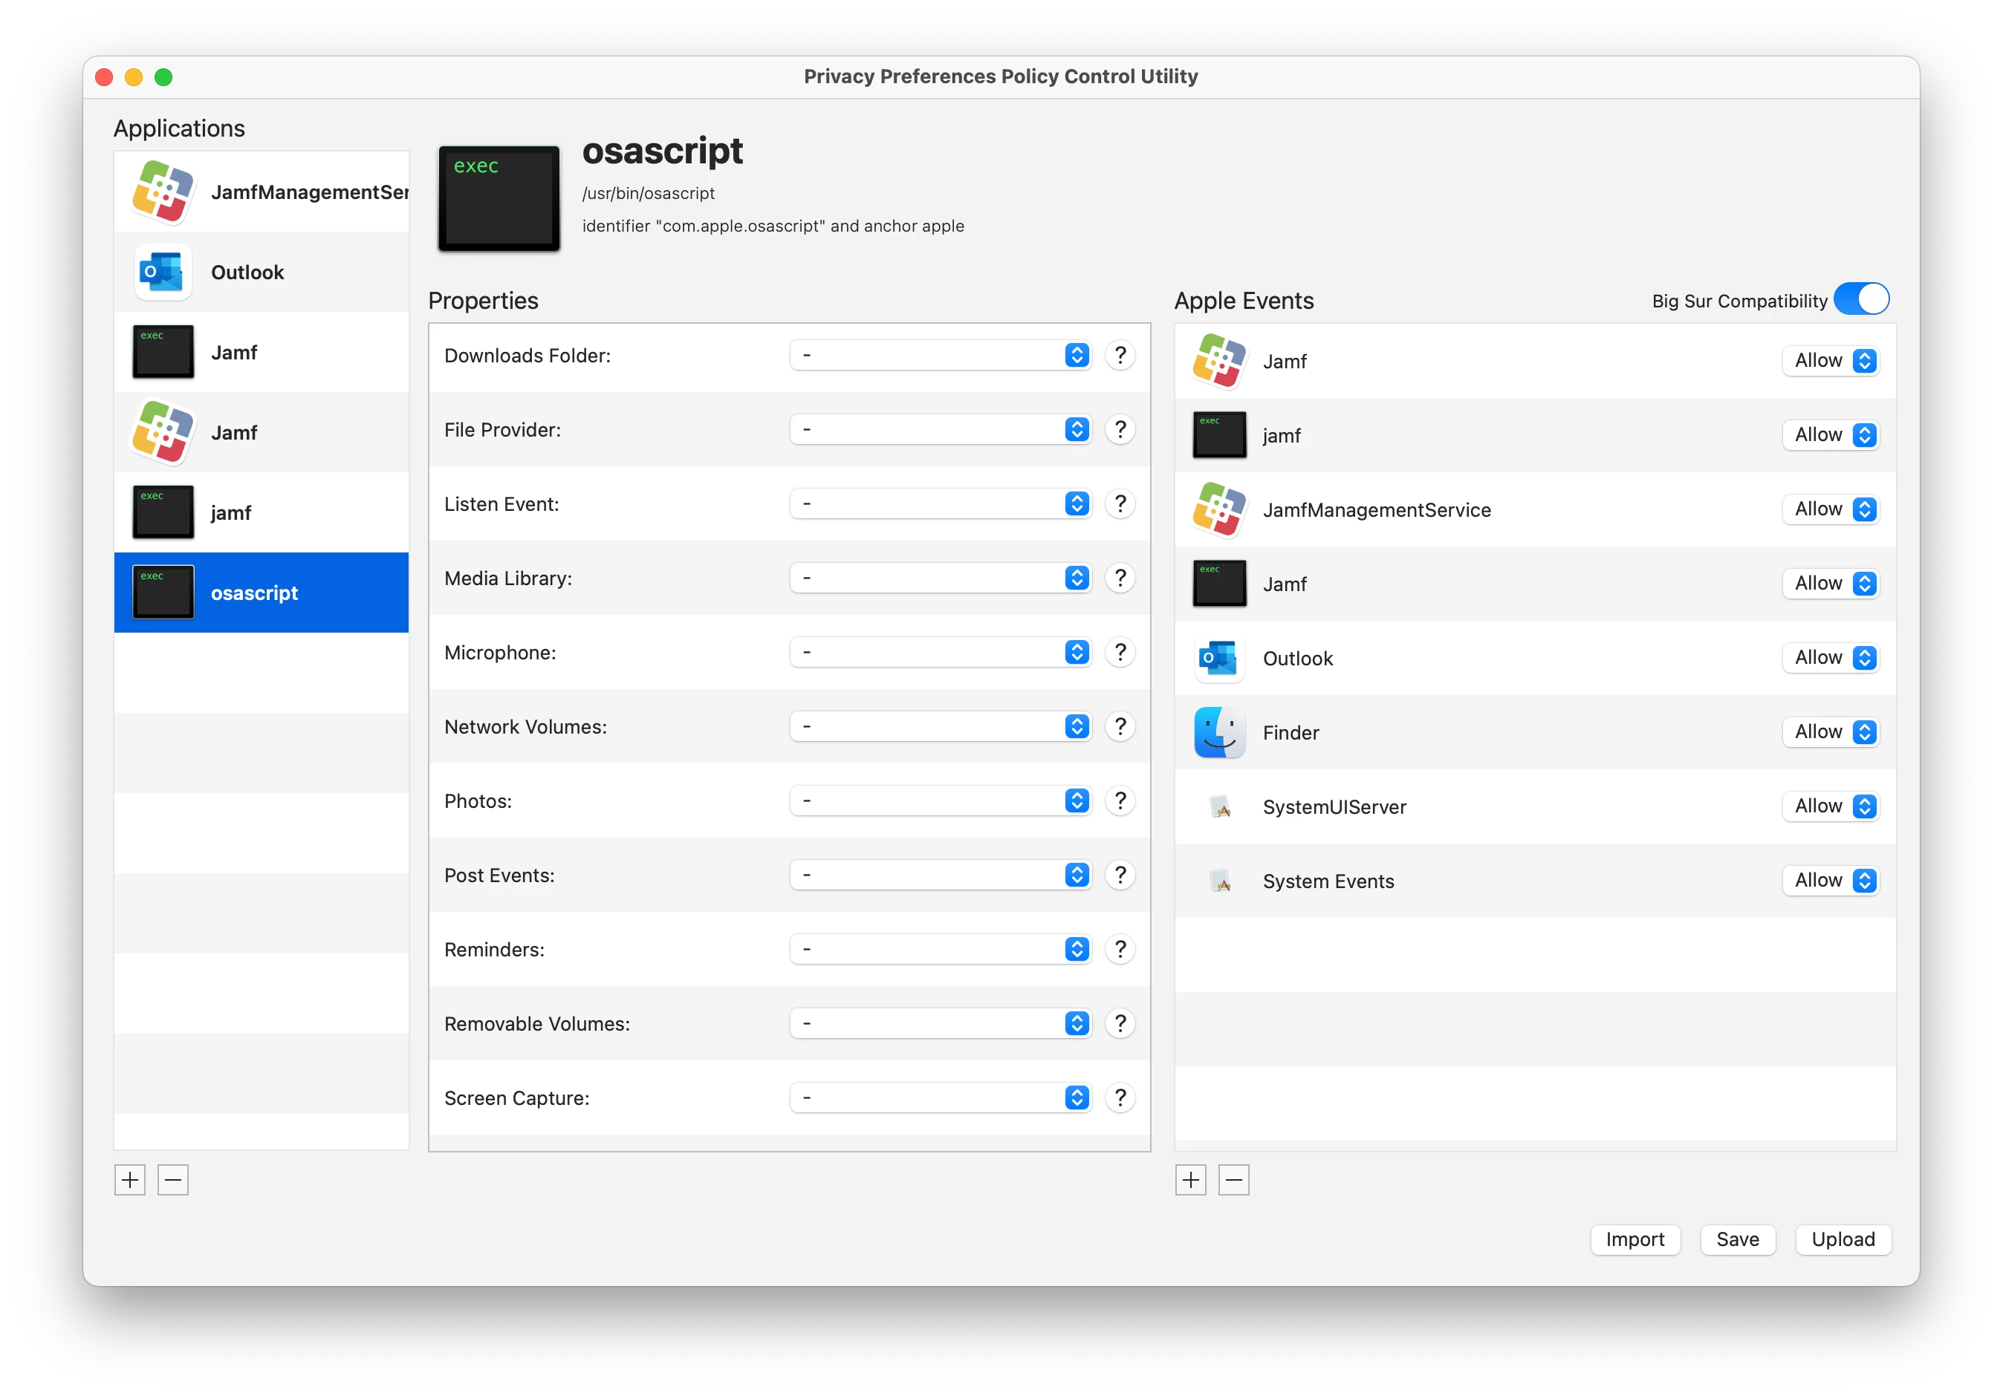Click the Outlook icon in Apple Events

click(x=1218, y=659)
